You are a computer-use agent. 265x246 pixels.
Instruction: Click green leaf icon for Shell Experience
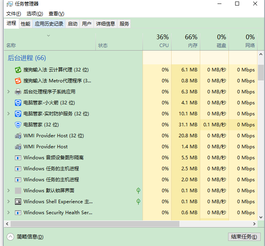point(138,202)
